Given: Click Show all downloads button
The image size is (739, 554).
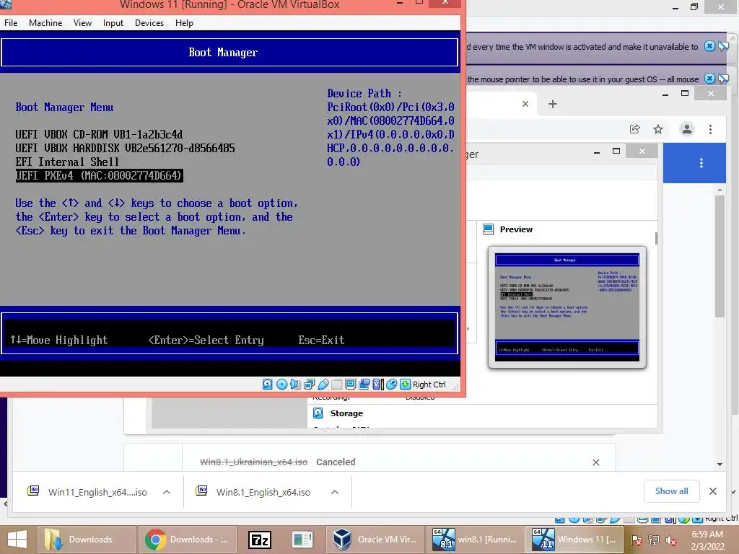Looking at the screenshot, I should tap(671, 491).
